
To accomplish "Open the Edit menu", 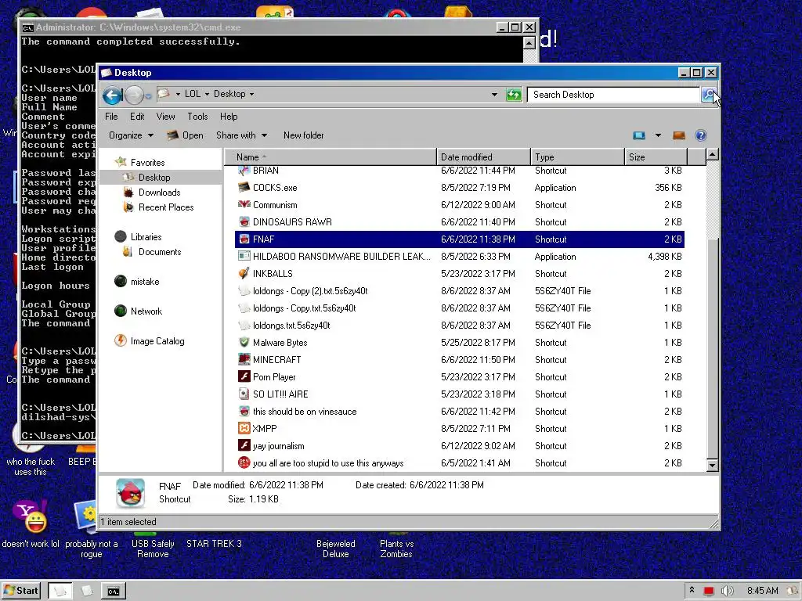I will coord(137,117).
